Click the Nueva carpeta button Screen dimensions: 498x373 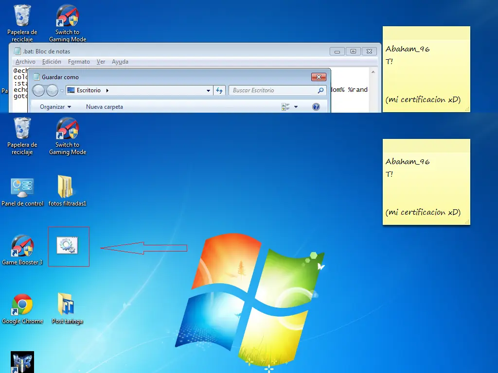tap(105, 107)
